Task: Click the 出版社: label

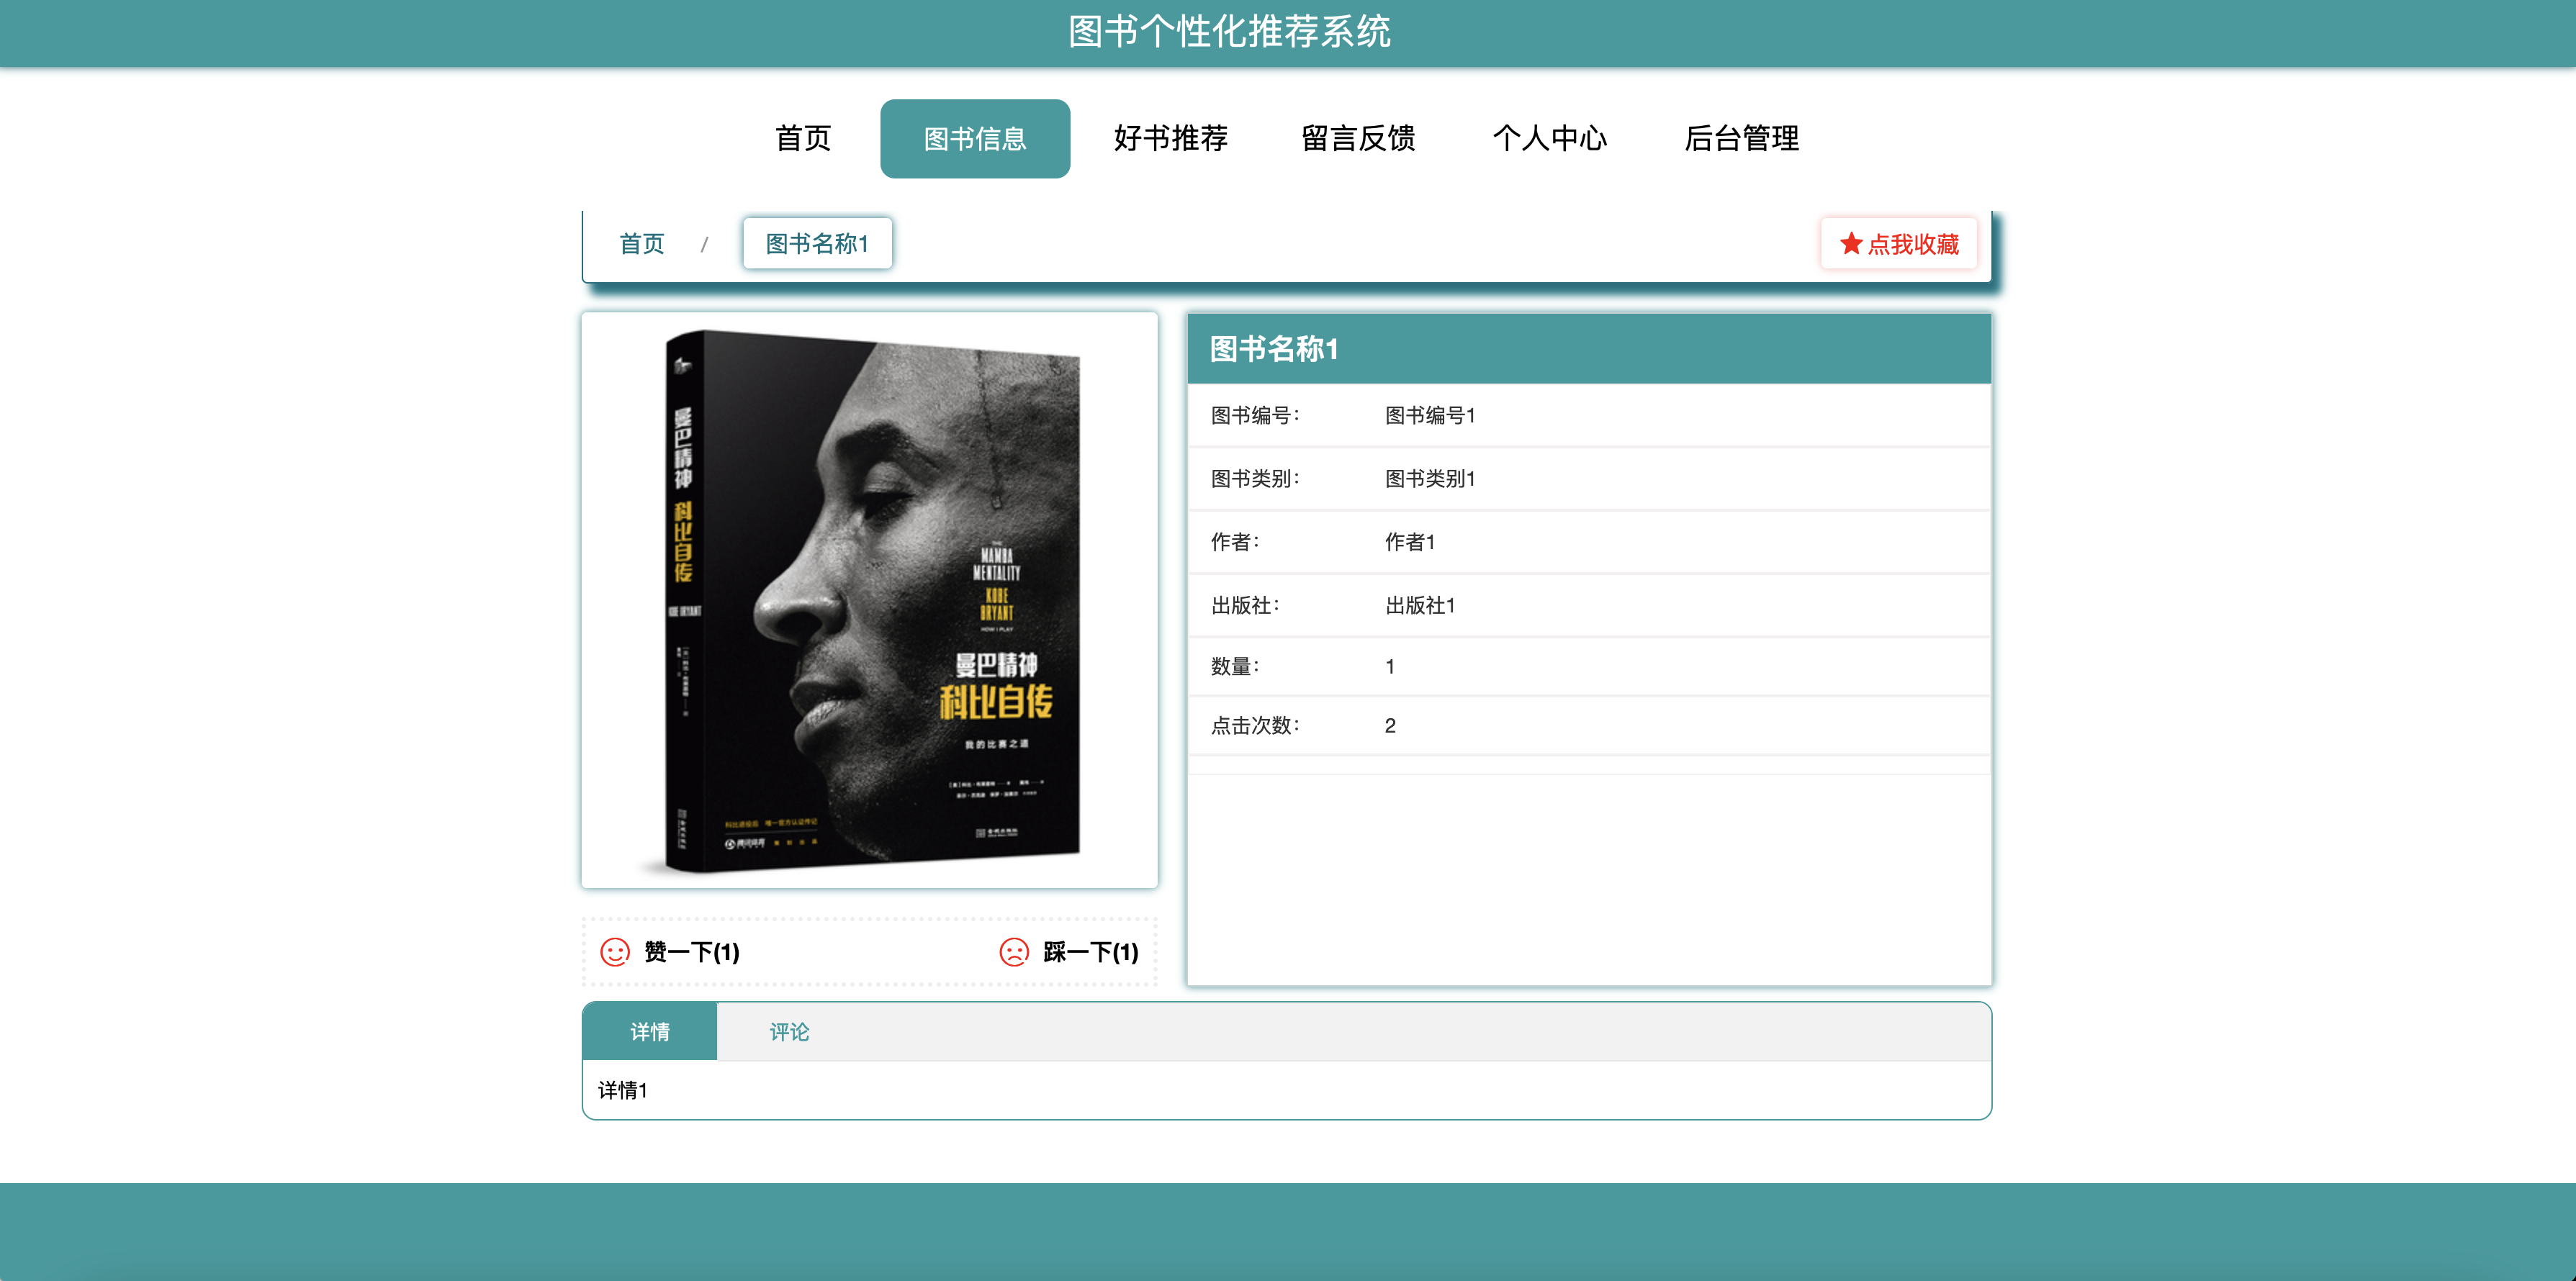Action: (x=1245, y=605)
